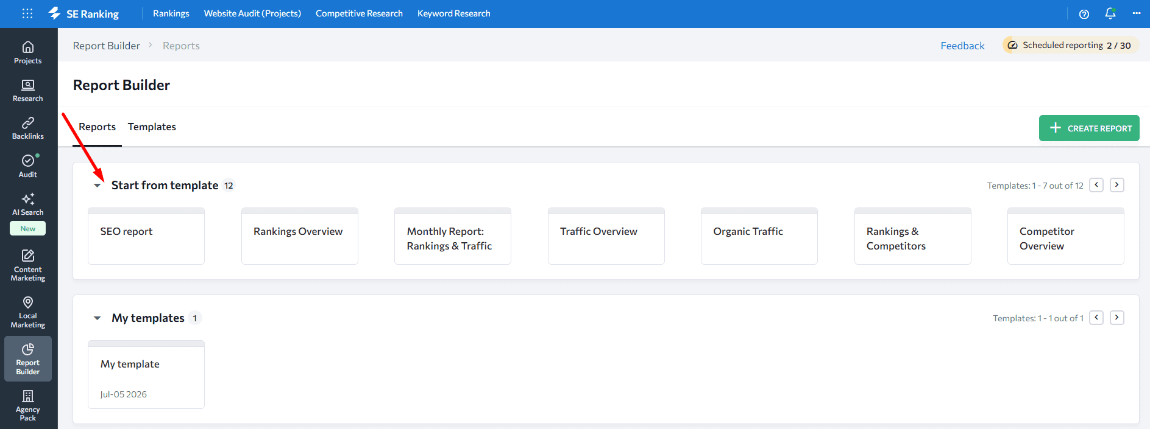Go to previous page of My templates
Screen dimensions: 1150x429
pyautogui.click(x=1096, y=318)
